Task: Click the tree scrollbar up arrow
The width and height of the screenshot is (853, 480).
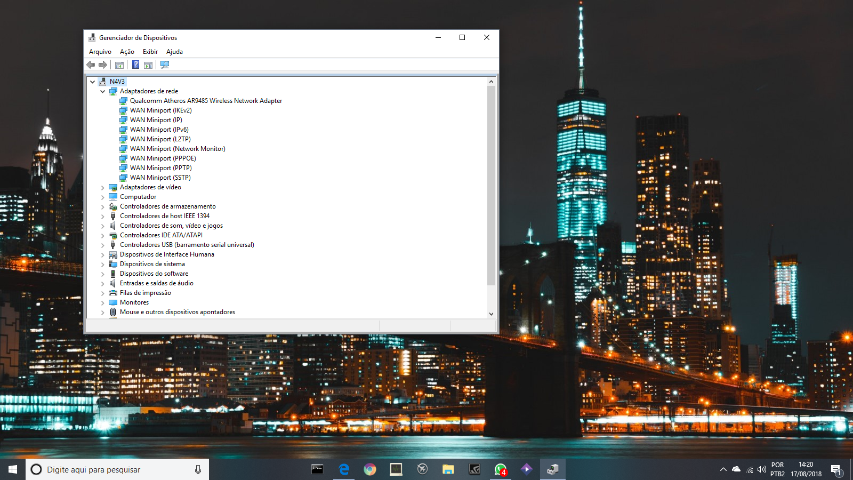Action: click(x=491, y=82)
